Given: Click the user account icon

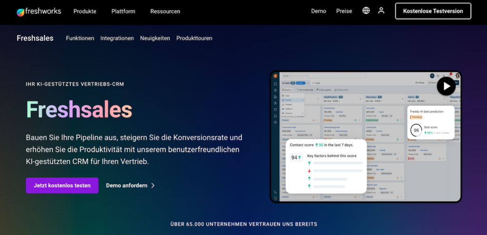Looking at the screenshot, I should pos(381,10).
